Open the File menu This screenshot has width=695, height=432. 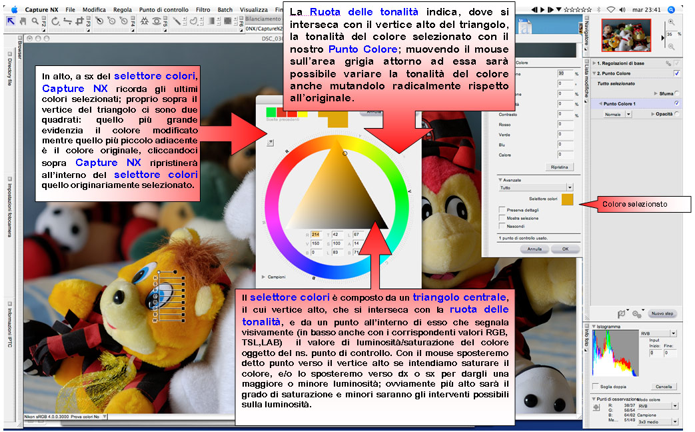click(x=70, y=9)
